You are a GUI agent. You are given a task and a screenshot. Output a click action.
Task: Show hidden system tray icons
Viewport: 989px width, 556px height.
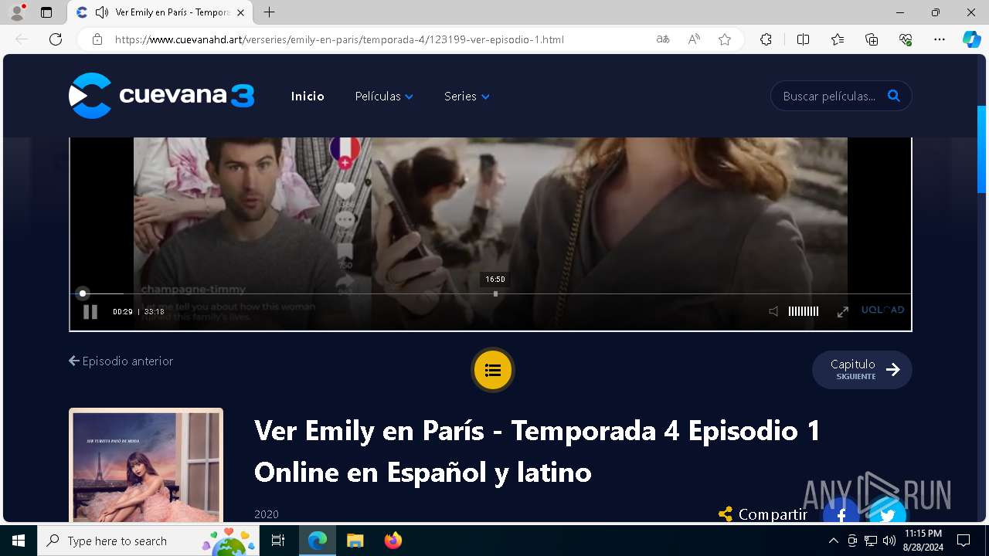(x=833, y=541)
